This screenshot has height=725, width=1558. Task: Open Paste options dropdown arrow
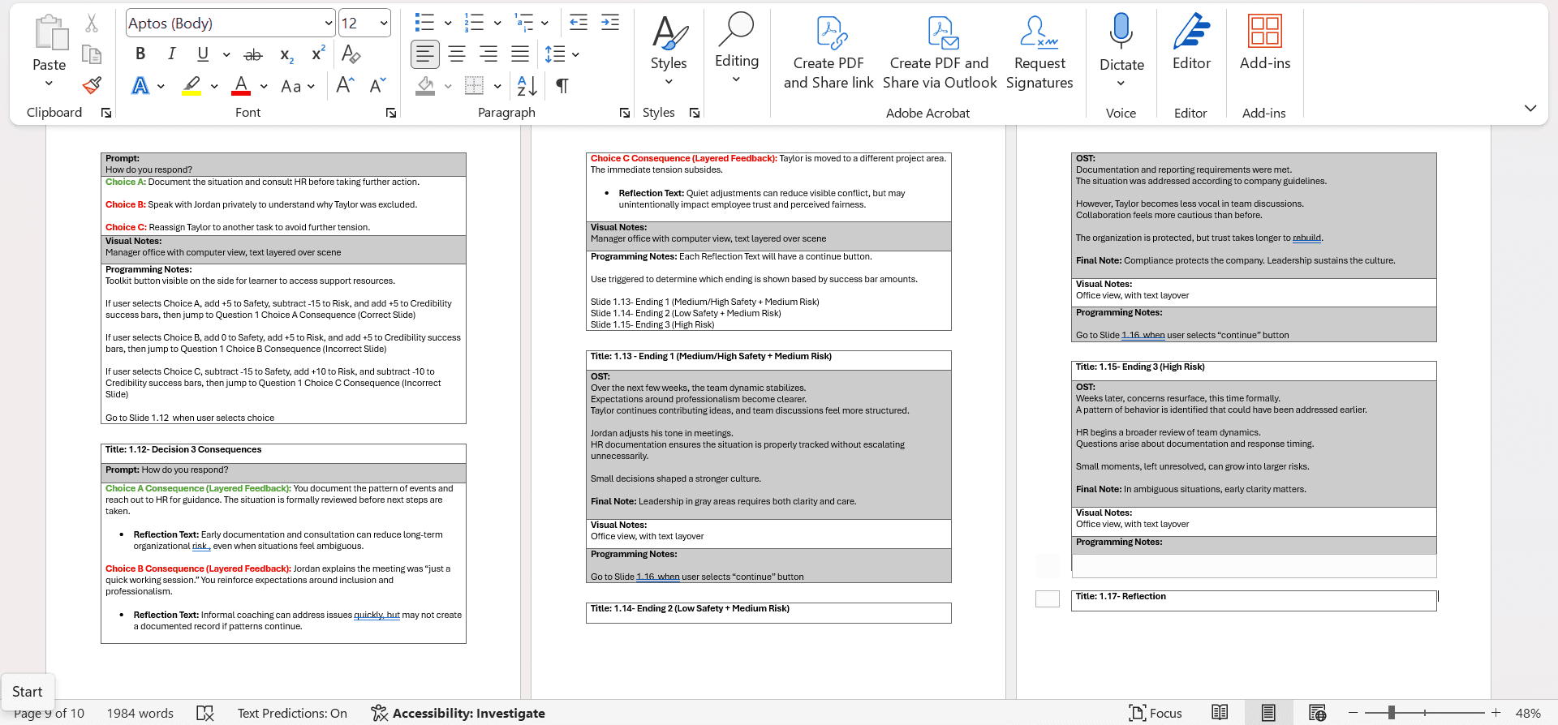coord(49,84)
